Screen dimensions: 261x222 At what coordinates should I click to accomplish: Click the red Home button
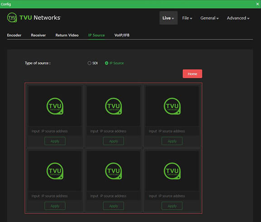193,74
